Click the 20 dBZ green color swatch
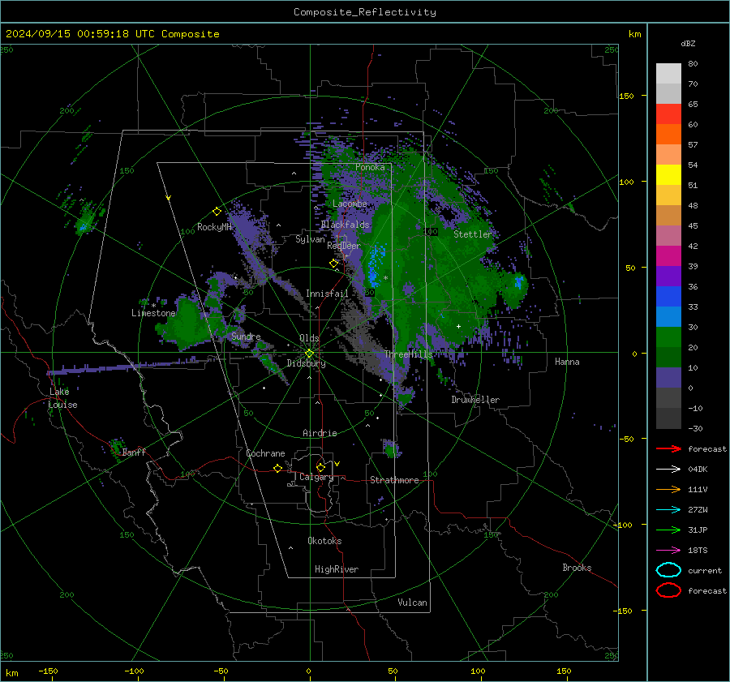This screenshot has height=682, width=730. pos(668,337)
